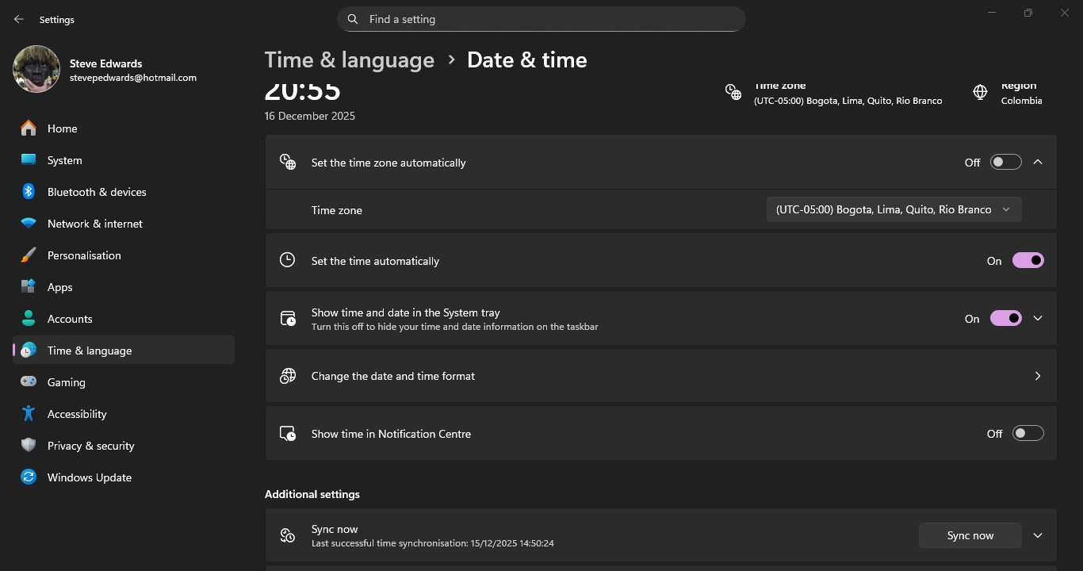Turn off Set the time automatically
The image size is (1083, 571).
1028,261
